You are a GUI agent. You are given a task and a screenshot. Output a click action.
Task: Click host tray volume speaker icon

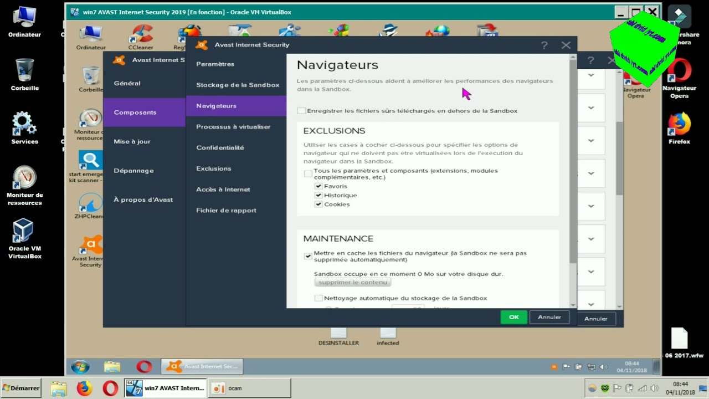pos(654,388)
